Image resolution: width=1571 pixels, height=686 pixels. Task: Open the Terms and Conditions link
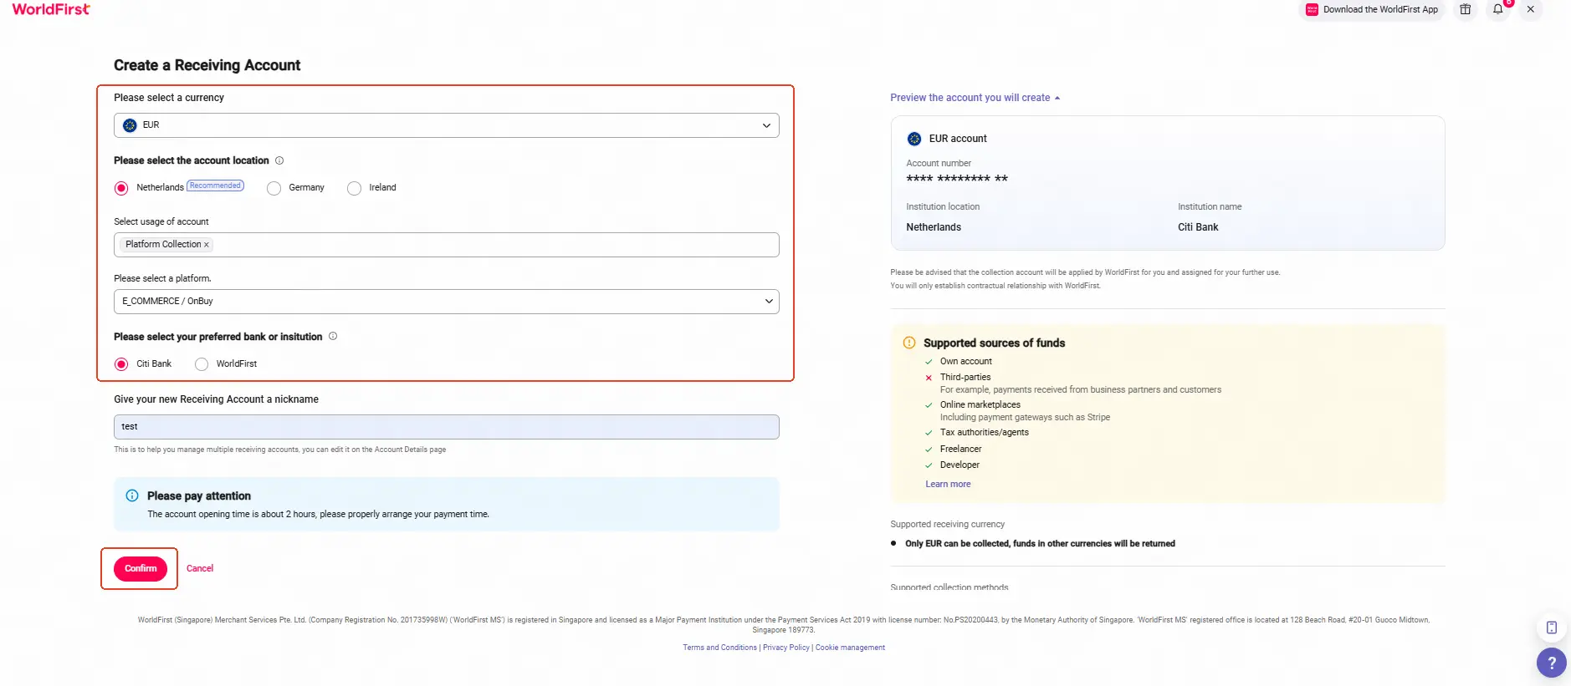[719, 648]
